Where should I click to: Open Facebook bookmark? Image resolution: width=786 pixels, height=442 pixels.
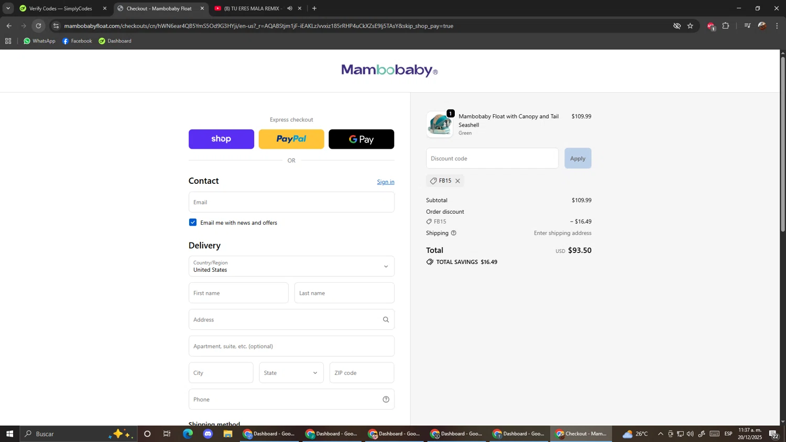click(x=77, y=41)
